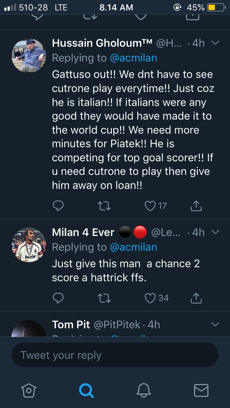The height and width of the screenshot is (408, 230).
Task: Reply to Hussain Gholoum's tweet
Action: tap(58, 205)
